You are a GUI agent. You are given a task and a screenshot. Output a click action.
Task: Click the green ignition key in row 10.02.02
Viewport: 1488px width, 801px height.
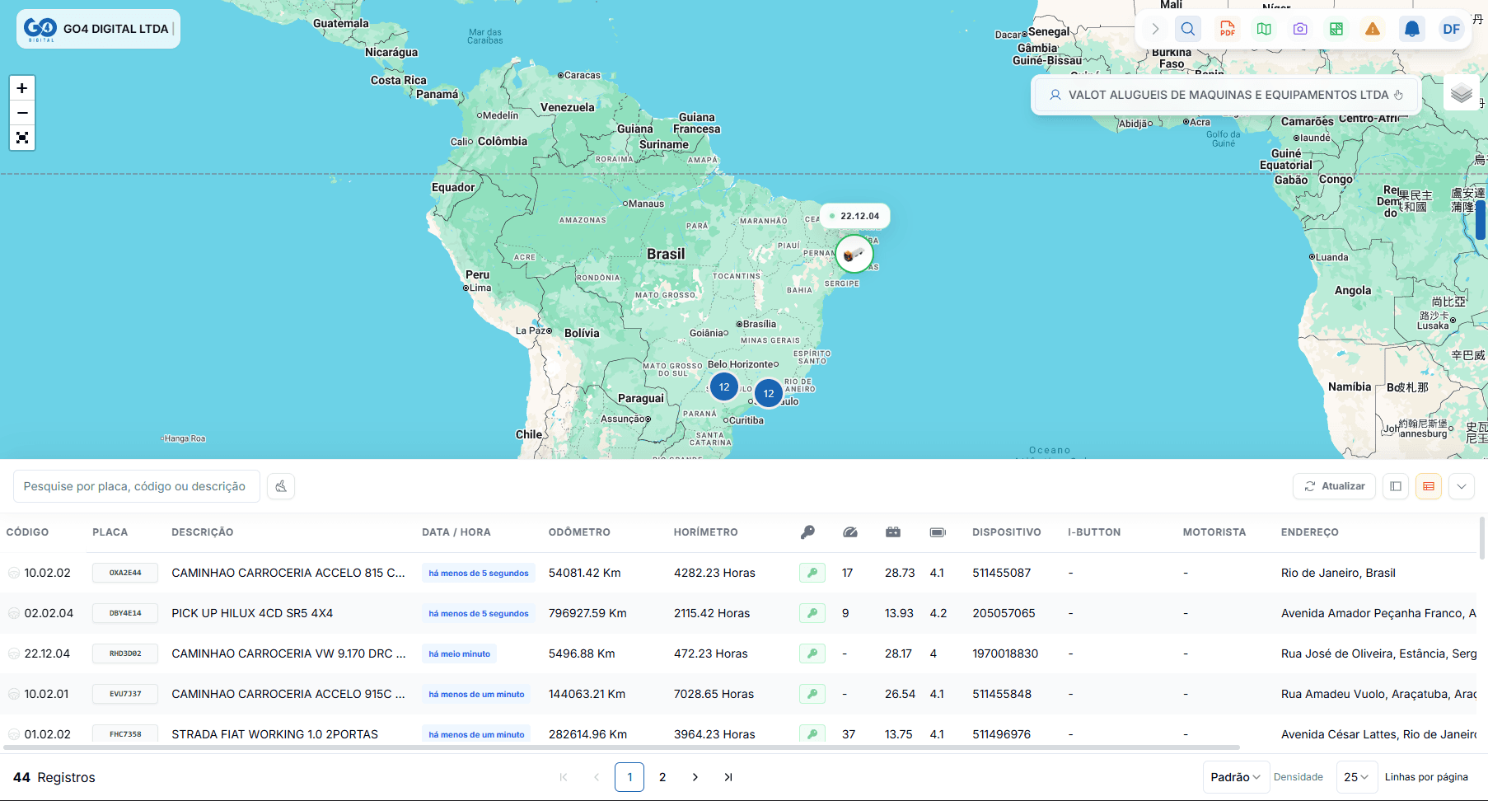[x=812, y=573]
